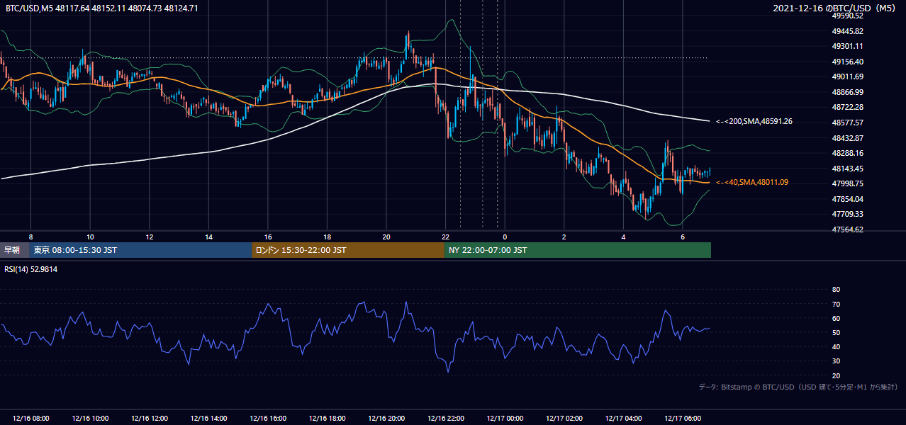Click the 12/16 08:00 time label

31,419
